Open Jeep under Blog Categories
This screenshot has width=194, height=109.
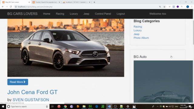[136, 34]
